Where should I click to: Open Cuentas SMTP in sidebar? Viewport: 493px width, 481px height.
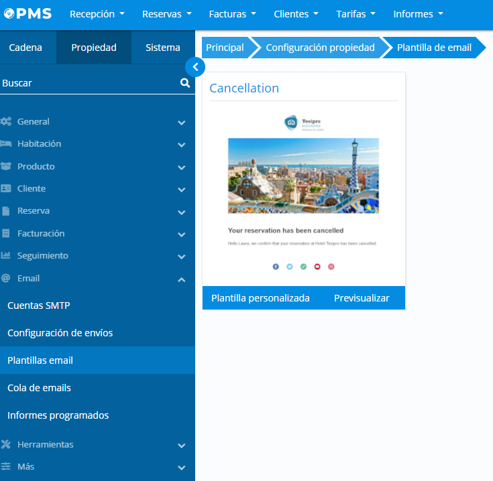point(39,305)
